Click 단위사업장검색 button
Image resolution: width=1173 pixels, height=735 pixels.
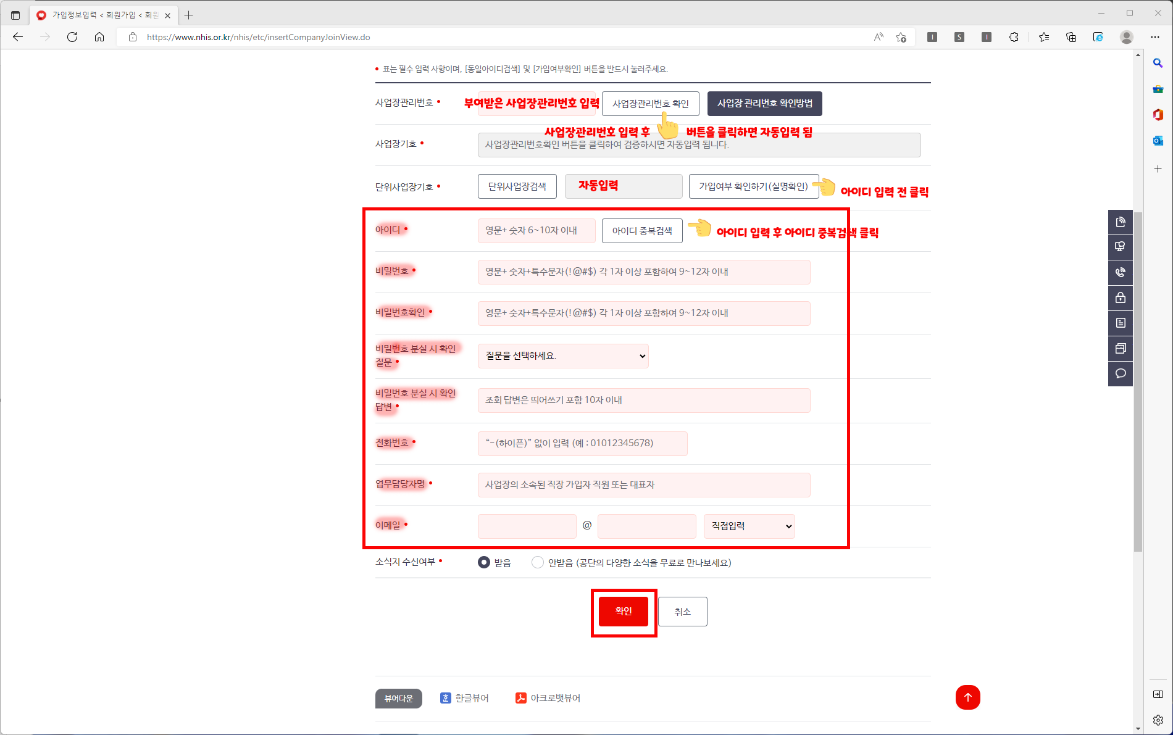click(517, 186)
